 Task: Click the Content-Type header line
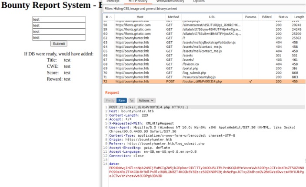point(172,135)
